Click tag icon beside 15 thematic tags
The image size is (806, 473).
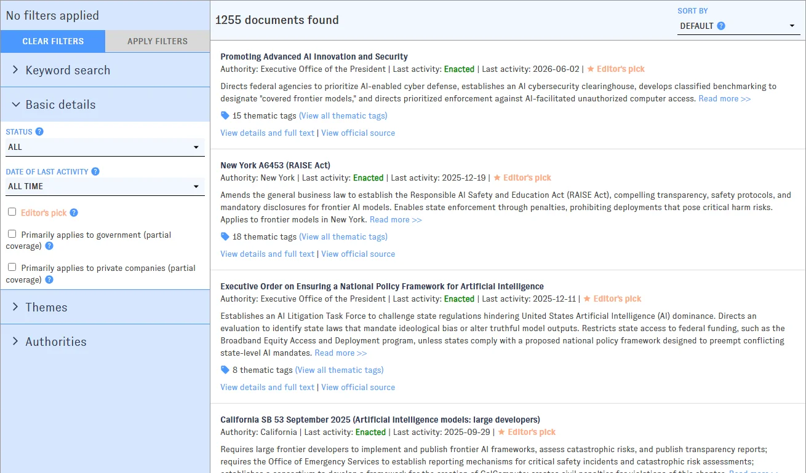tap(225, 115)
